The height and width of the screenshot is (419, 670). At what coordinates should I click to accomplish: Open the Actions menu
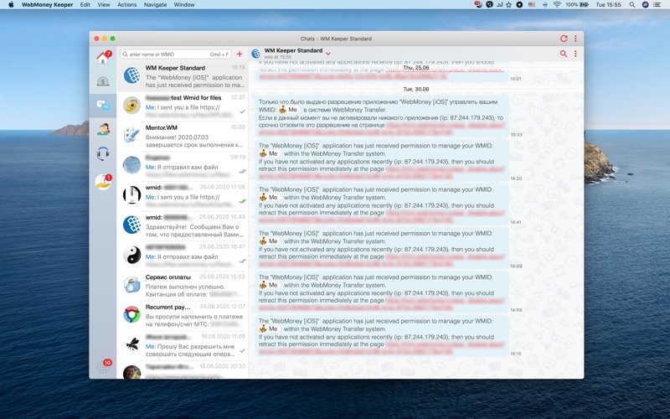127,5
